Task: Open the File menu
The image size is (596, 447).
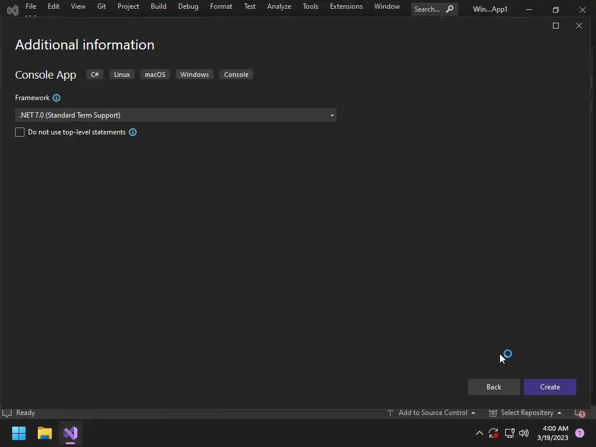Action: (31, 6)
